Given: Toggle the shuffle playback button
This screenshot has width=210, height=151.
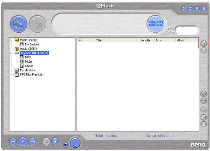Looking at the screenshot, I should 204,101.
